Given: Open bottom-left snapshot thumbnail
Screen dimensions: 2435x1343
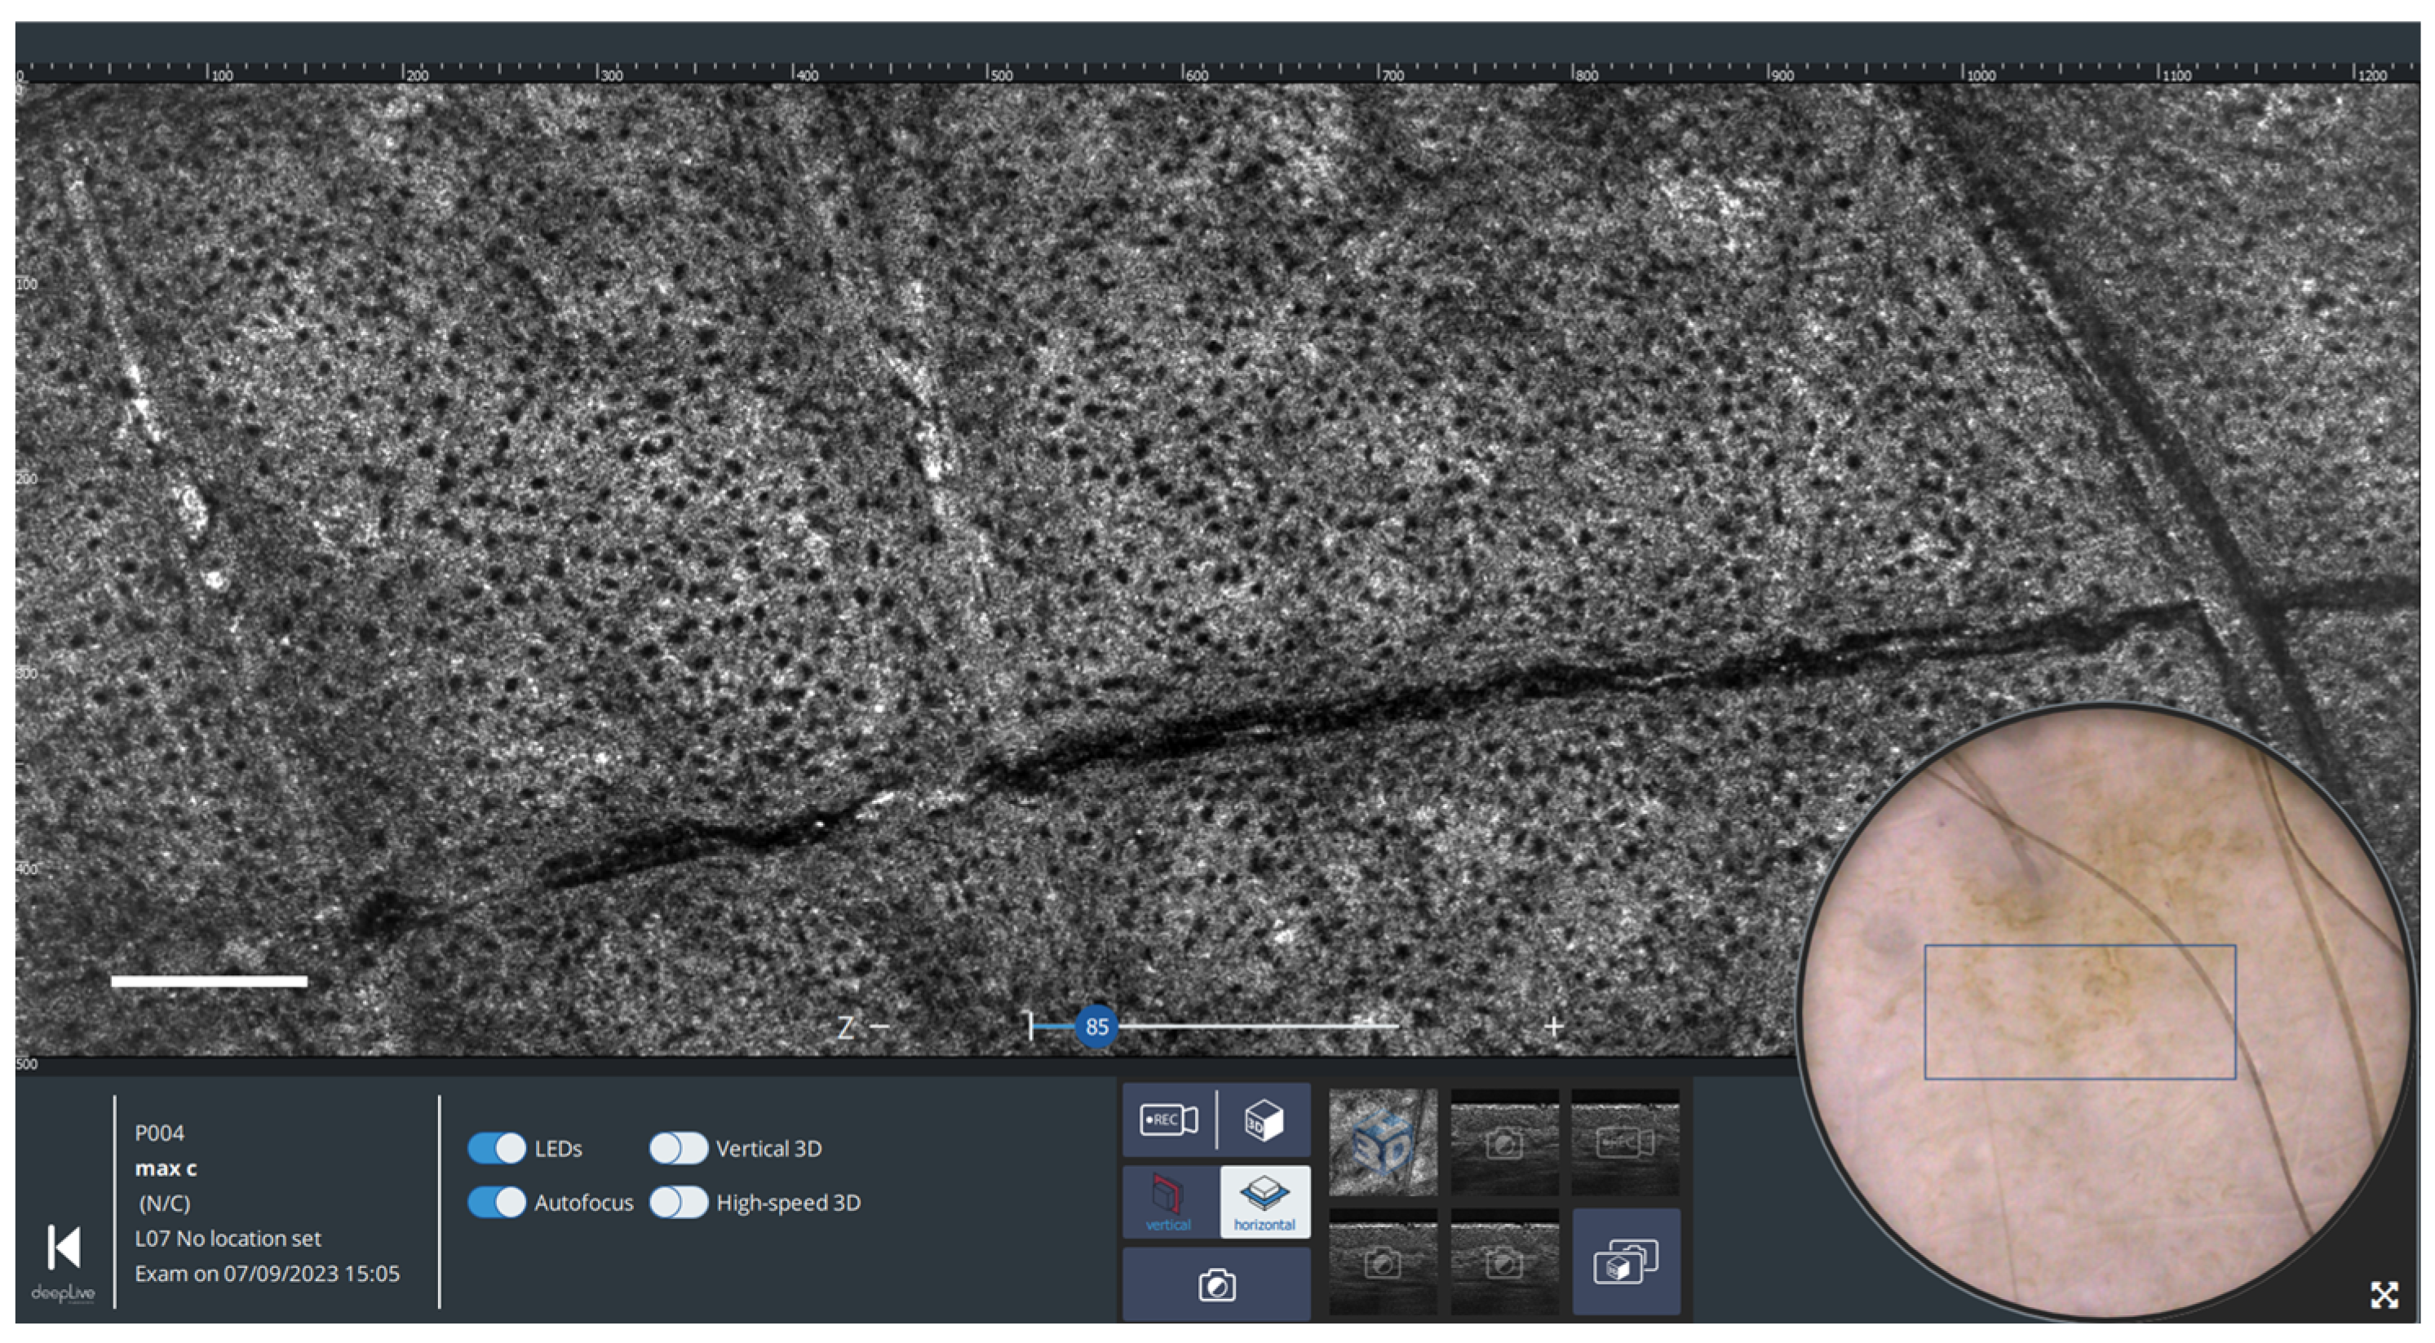Looking at the screenshot, I should [x=1382, y=1261].
